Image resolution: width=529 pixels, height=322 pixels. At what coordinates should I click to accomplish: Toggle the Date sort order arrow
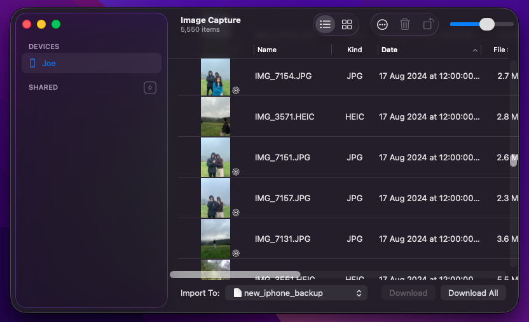(x=475, y=50)
